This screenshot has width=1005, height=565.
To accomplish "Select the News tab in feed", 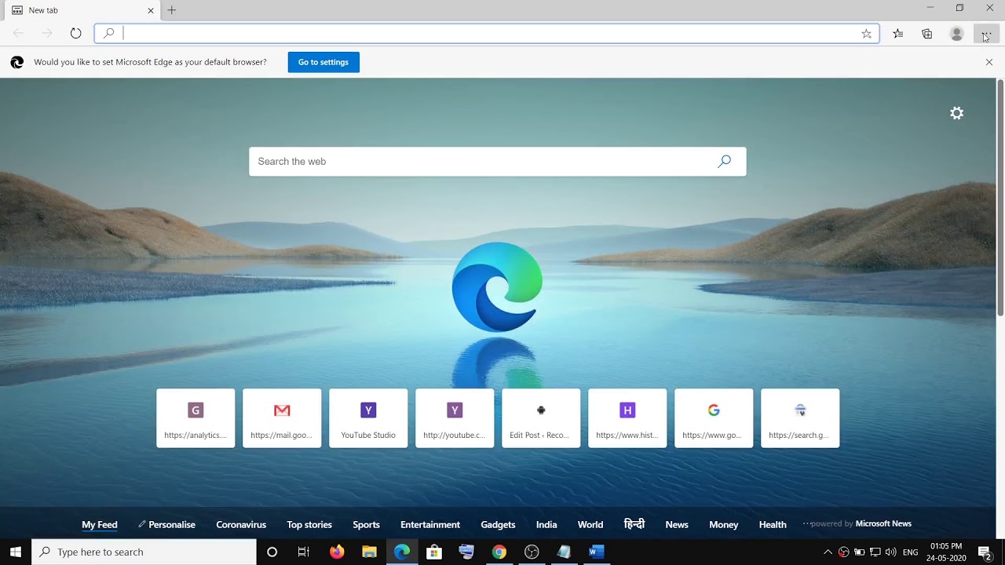I will click(x=677, y=524).
